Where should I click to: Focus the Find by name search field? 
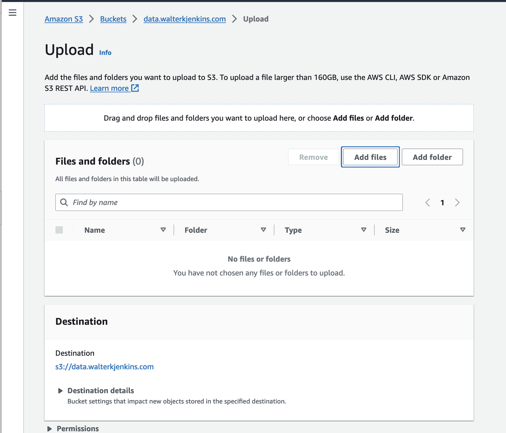(229, 202)
